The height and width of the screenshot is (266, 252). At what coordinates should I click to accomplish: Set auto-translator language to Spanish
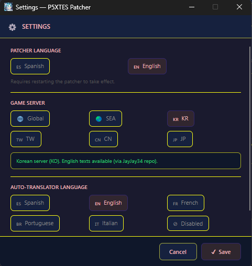coord(30,203)
